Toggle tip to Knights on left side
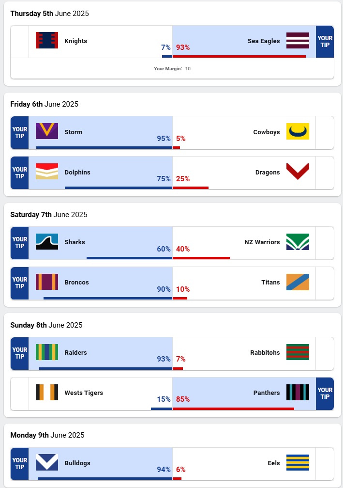344x488 pixels. tap(19, 42)
